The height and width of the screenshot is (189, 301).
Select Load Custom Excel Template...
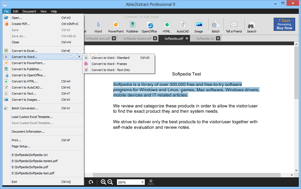coord(43,117)
